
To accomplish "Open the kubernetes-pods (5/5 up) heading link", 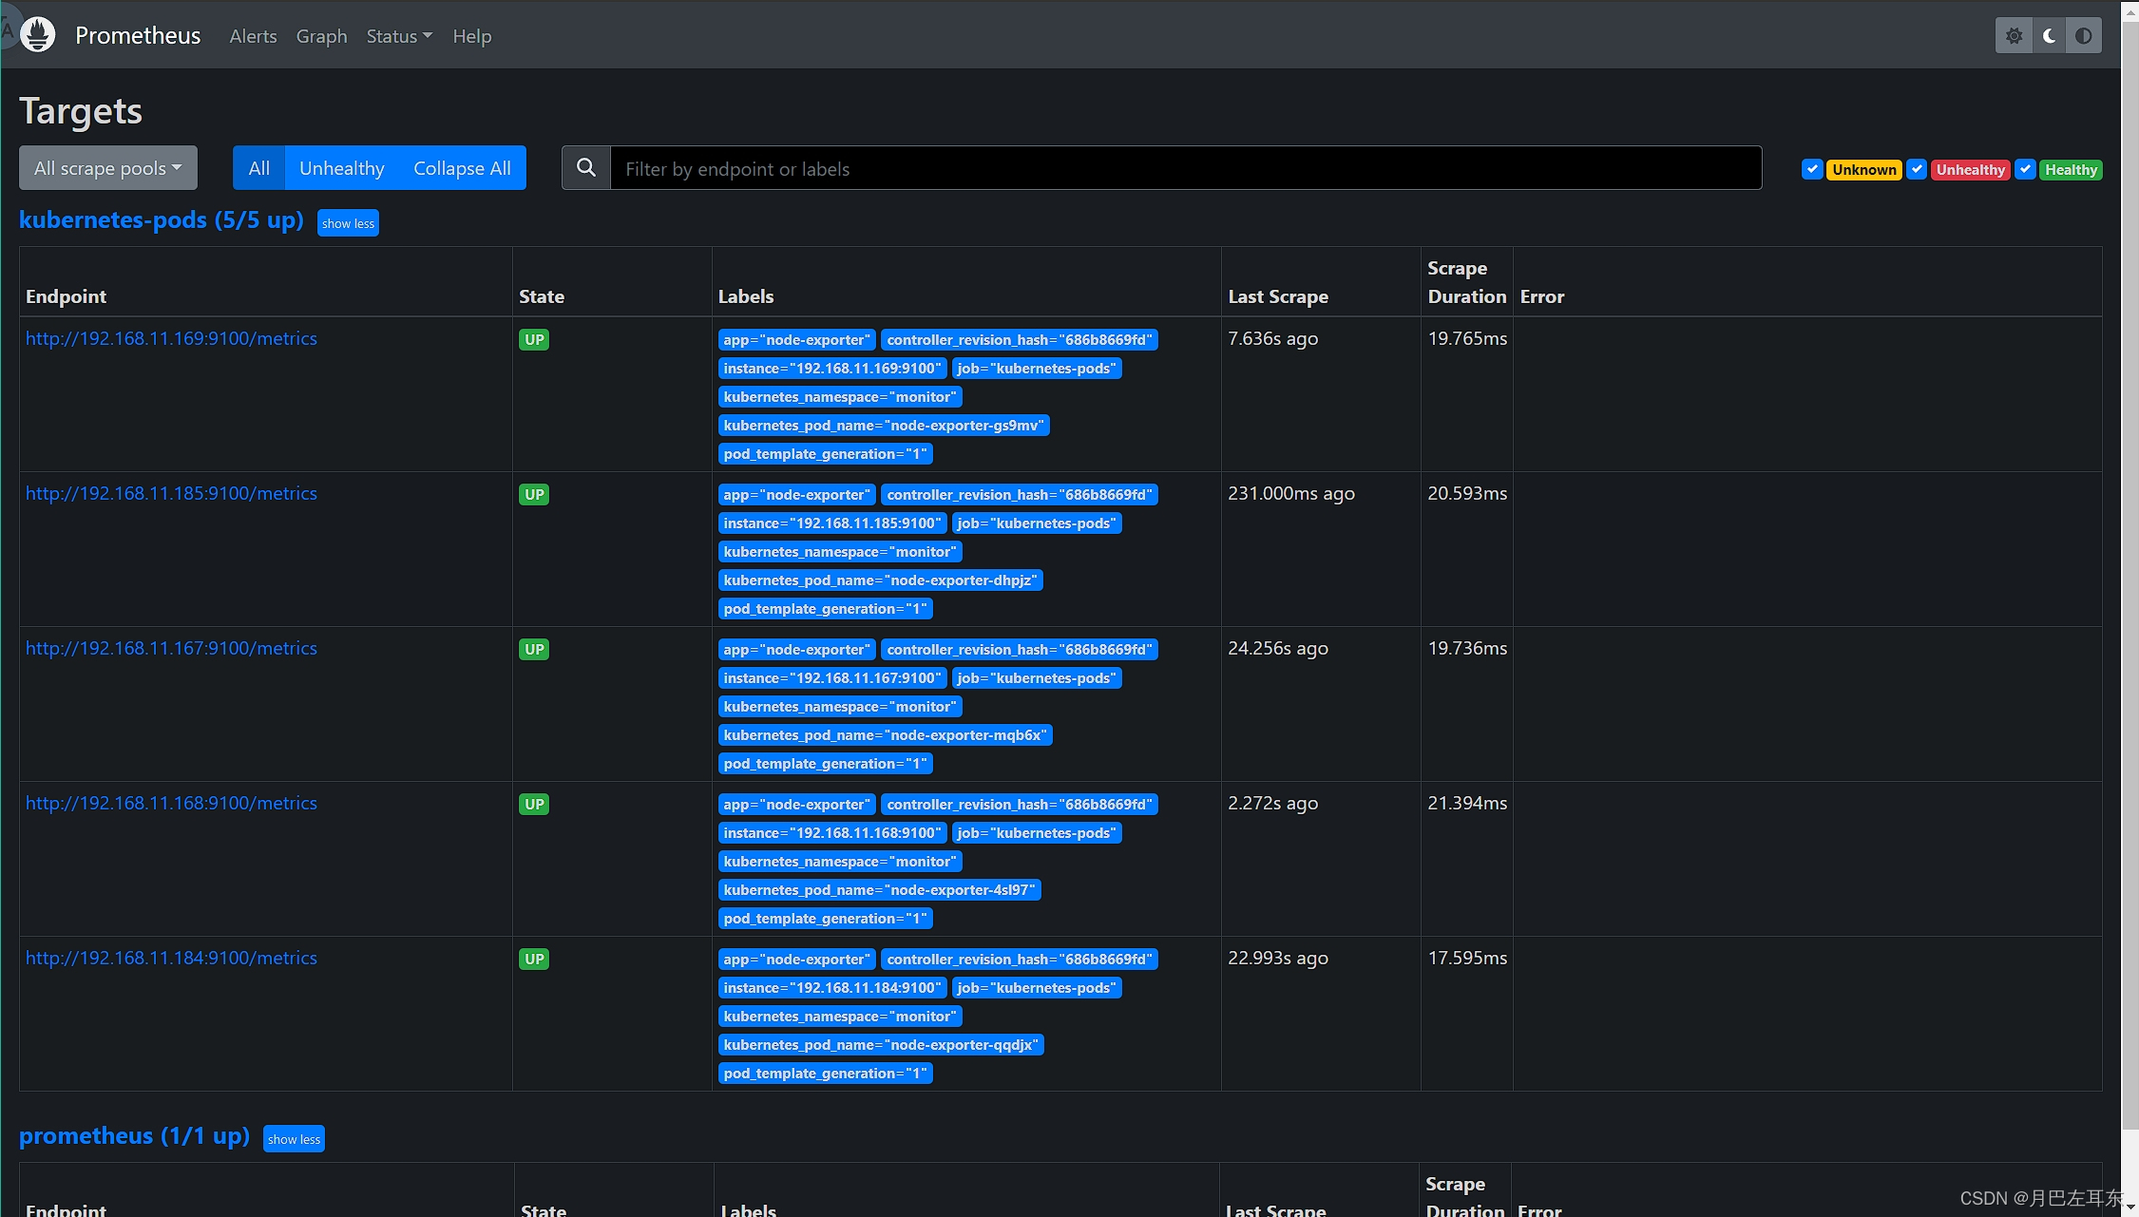I will coord(162,219).
